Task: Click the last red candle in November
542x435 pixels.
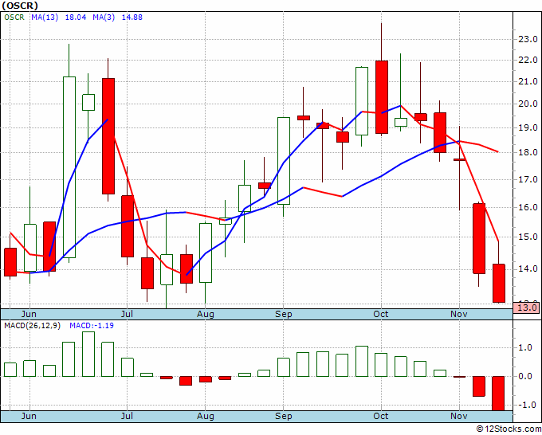Action: [499, 284]
